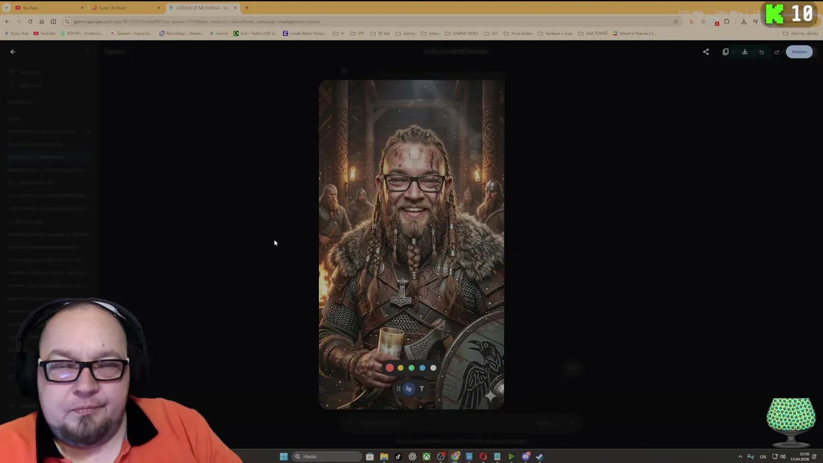Open the Gemini bookmark

tap(219, 33)
